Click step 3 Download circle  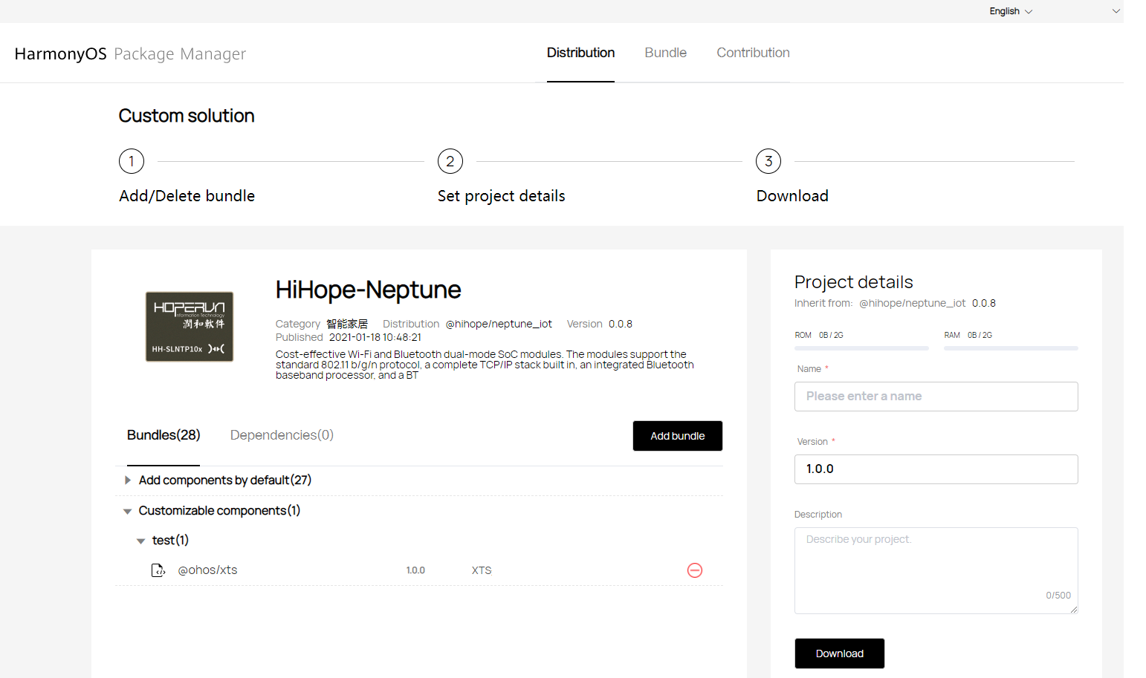[x=768, y=161]
